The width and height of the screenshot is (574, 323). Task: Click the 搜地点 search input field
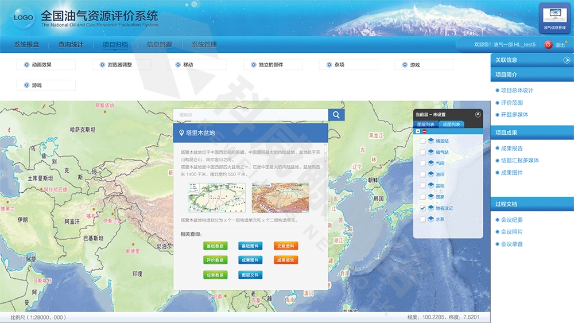[251, 115]
